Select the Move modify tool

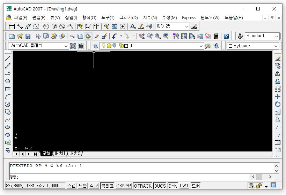tap(278, 96)
